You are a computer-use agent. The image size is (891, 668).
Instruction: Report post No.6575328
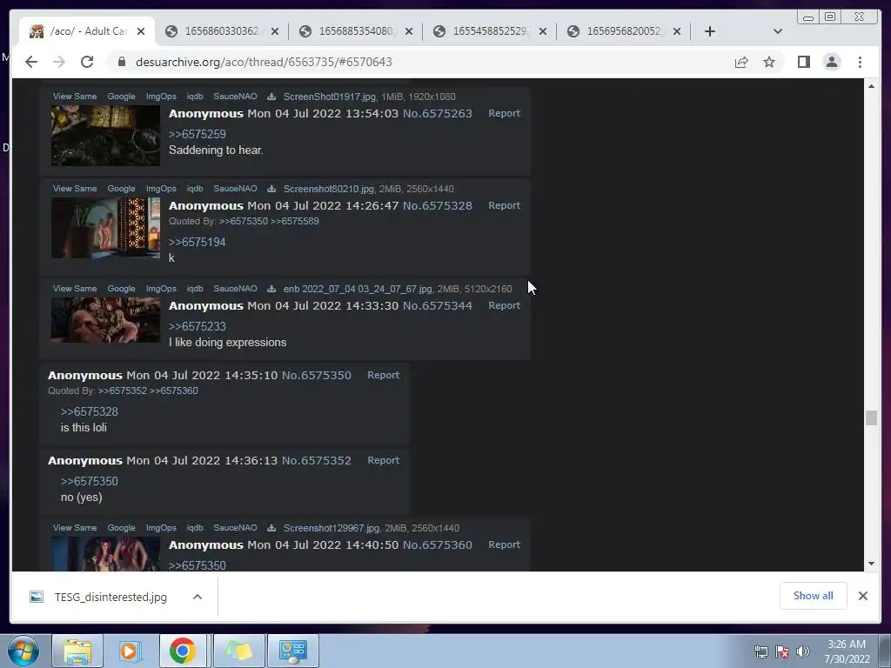click(x=504, y=205)
